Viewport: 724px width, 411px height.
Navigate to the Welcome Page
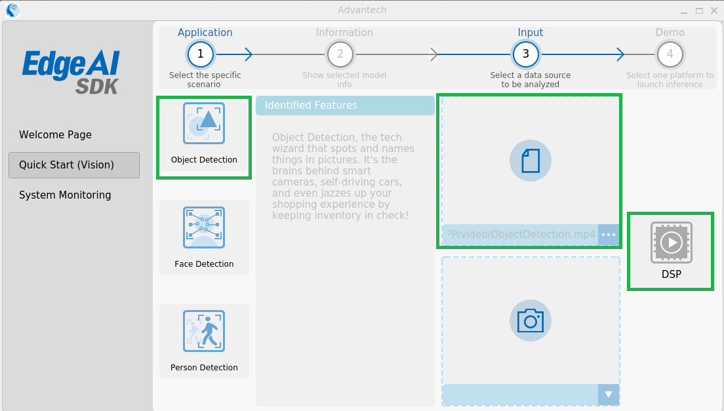[54, 134]
